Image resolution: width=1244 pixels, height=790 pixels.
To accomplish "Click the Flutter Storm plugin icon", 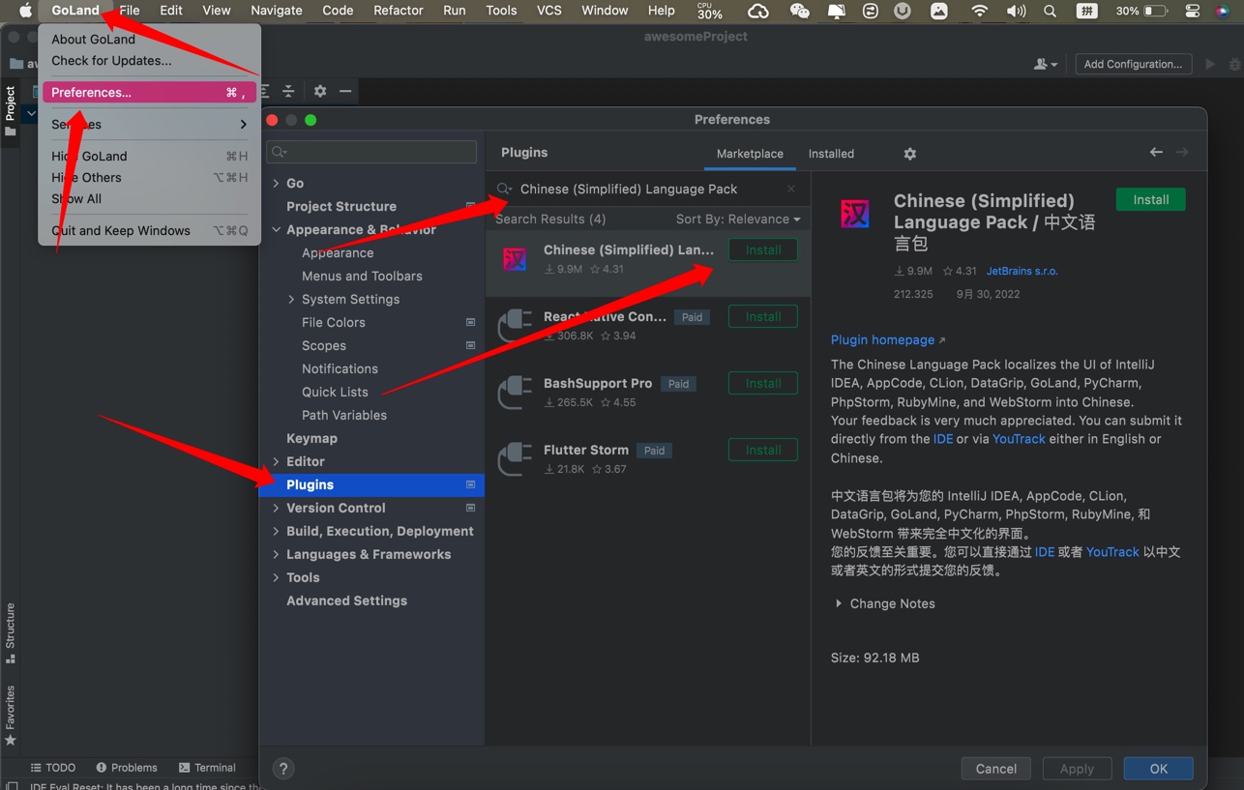I will click(x=515, y=459).
